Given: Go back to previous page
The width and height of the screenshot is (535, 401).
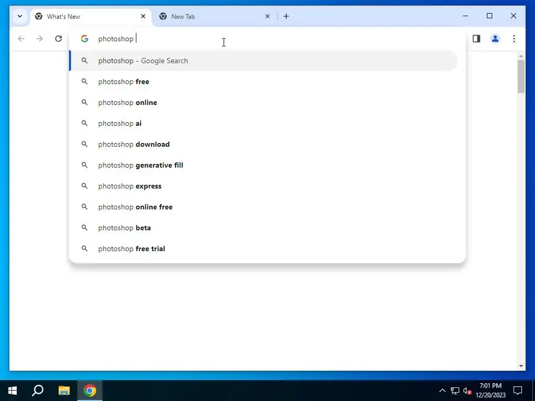Looking at the screenshot, I should coord(21,39).
